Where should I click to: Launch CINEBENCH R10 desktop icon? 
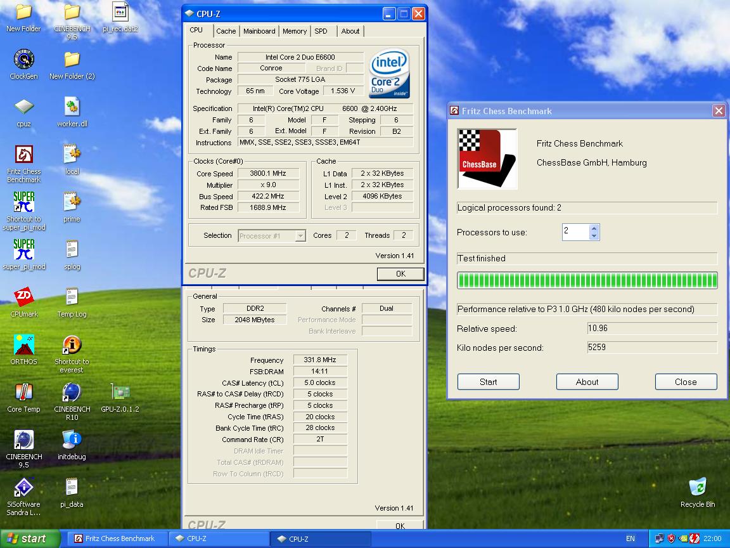pos(72,401)
